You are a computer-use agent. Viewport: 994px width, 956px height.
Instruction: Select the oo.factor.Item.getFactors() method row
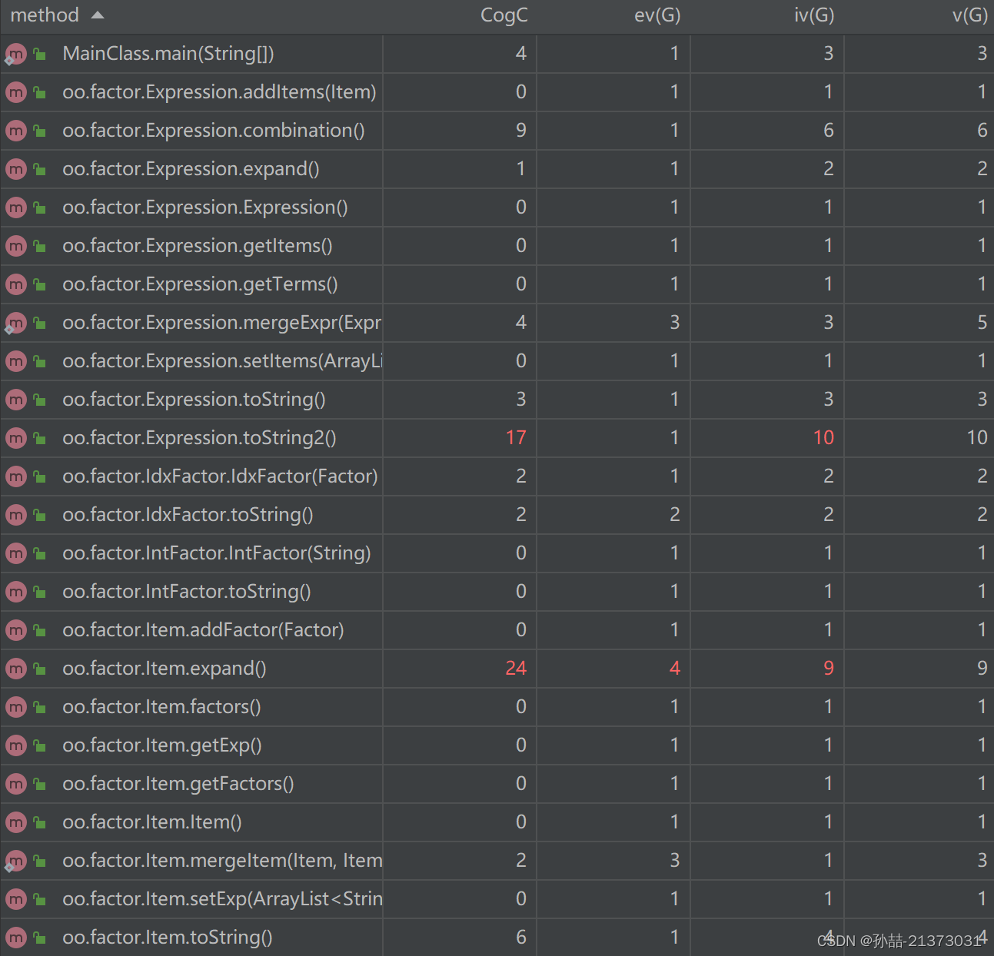(497, 784)
